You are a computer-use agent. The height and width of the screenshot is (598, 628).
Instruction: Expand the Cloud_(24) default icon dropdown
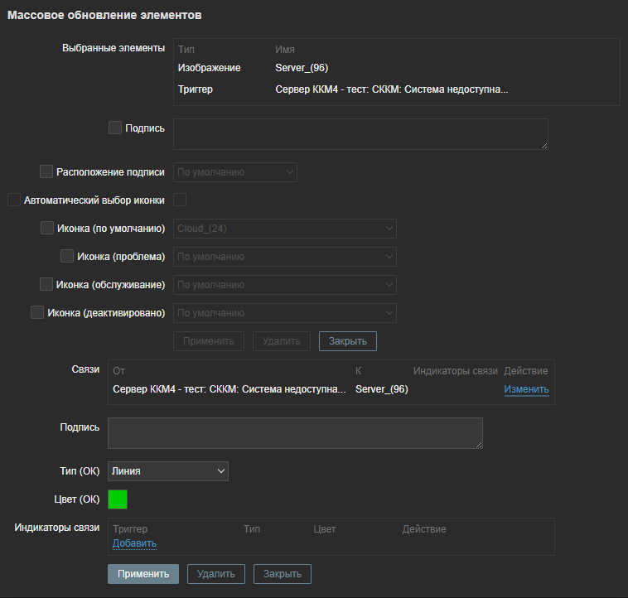coord(284,229)
